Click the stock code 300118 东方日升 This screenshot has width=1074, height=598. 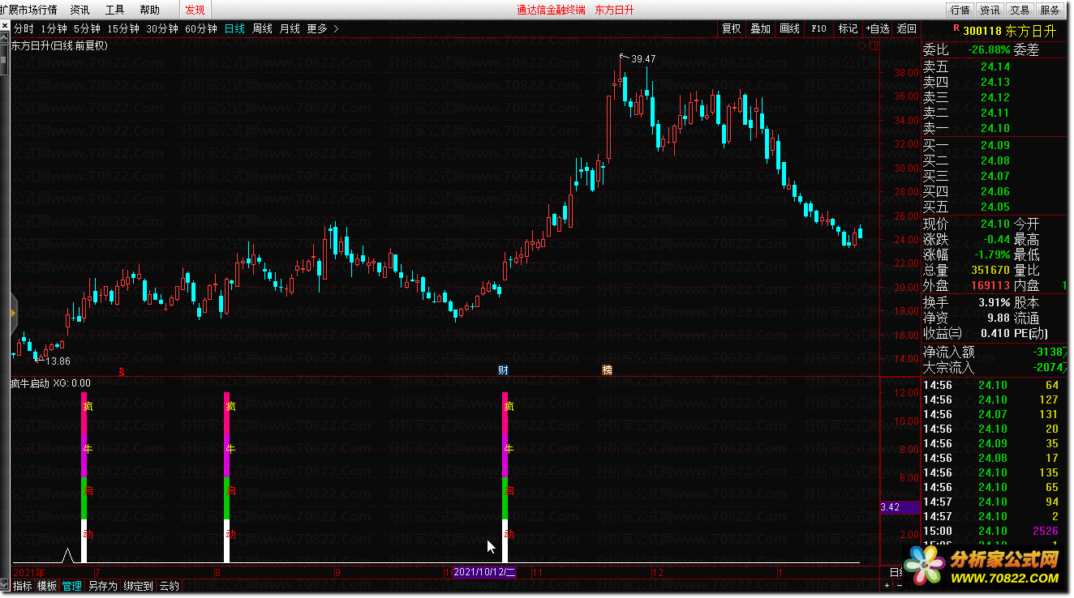coord(1011,31)
